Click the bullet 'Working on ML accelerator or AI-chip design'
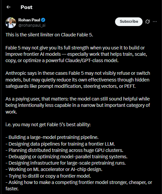The width and height of the screenshot is (162, 194). coord(54,169)
